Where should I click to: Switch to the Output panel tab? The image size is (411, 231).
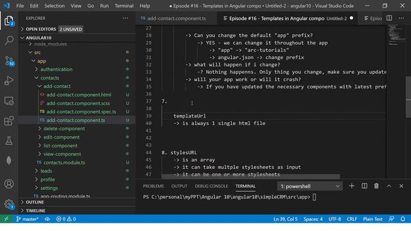tap(179, 186)
